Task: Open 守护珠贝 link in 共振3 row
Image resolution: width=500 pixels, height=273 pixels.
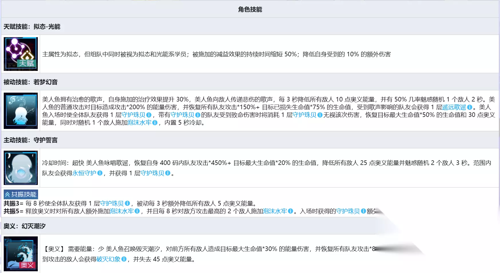Action: pyautogui.click(x=112, y=203)
